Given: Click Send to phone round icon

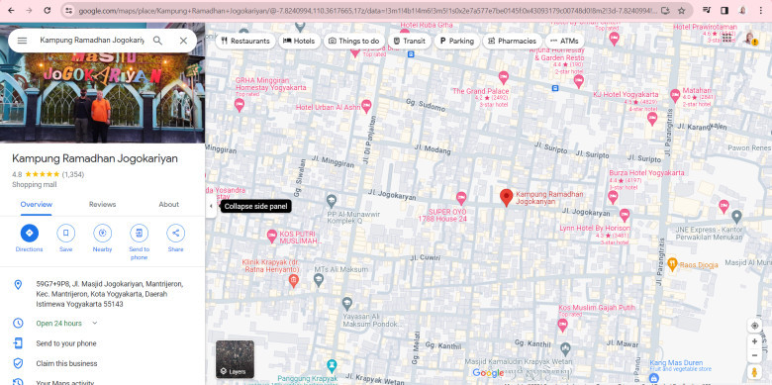Looking at the screenshot, I should [139, 233].
